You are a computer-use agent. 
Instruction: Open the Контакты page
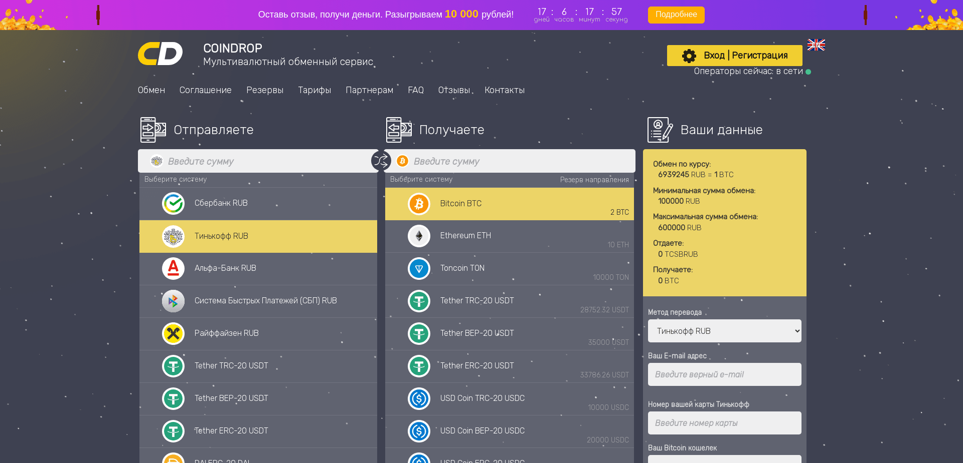tap(505, 91)
